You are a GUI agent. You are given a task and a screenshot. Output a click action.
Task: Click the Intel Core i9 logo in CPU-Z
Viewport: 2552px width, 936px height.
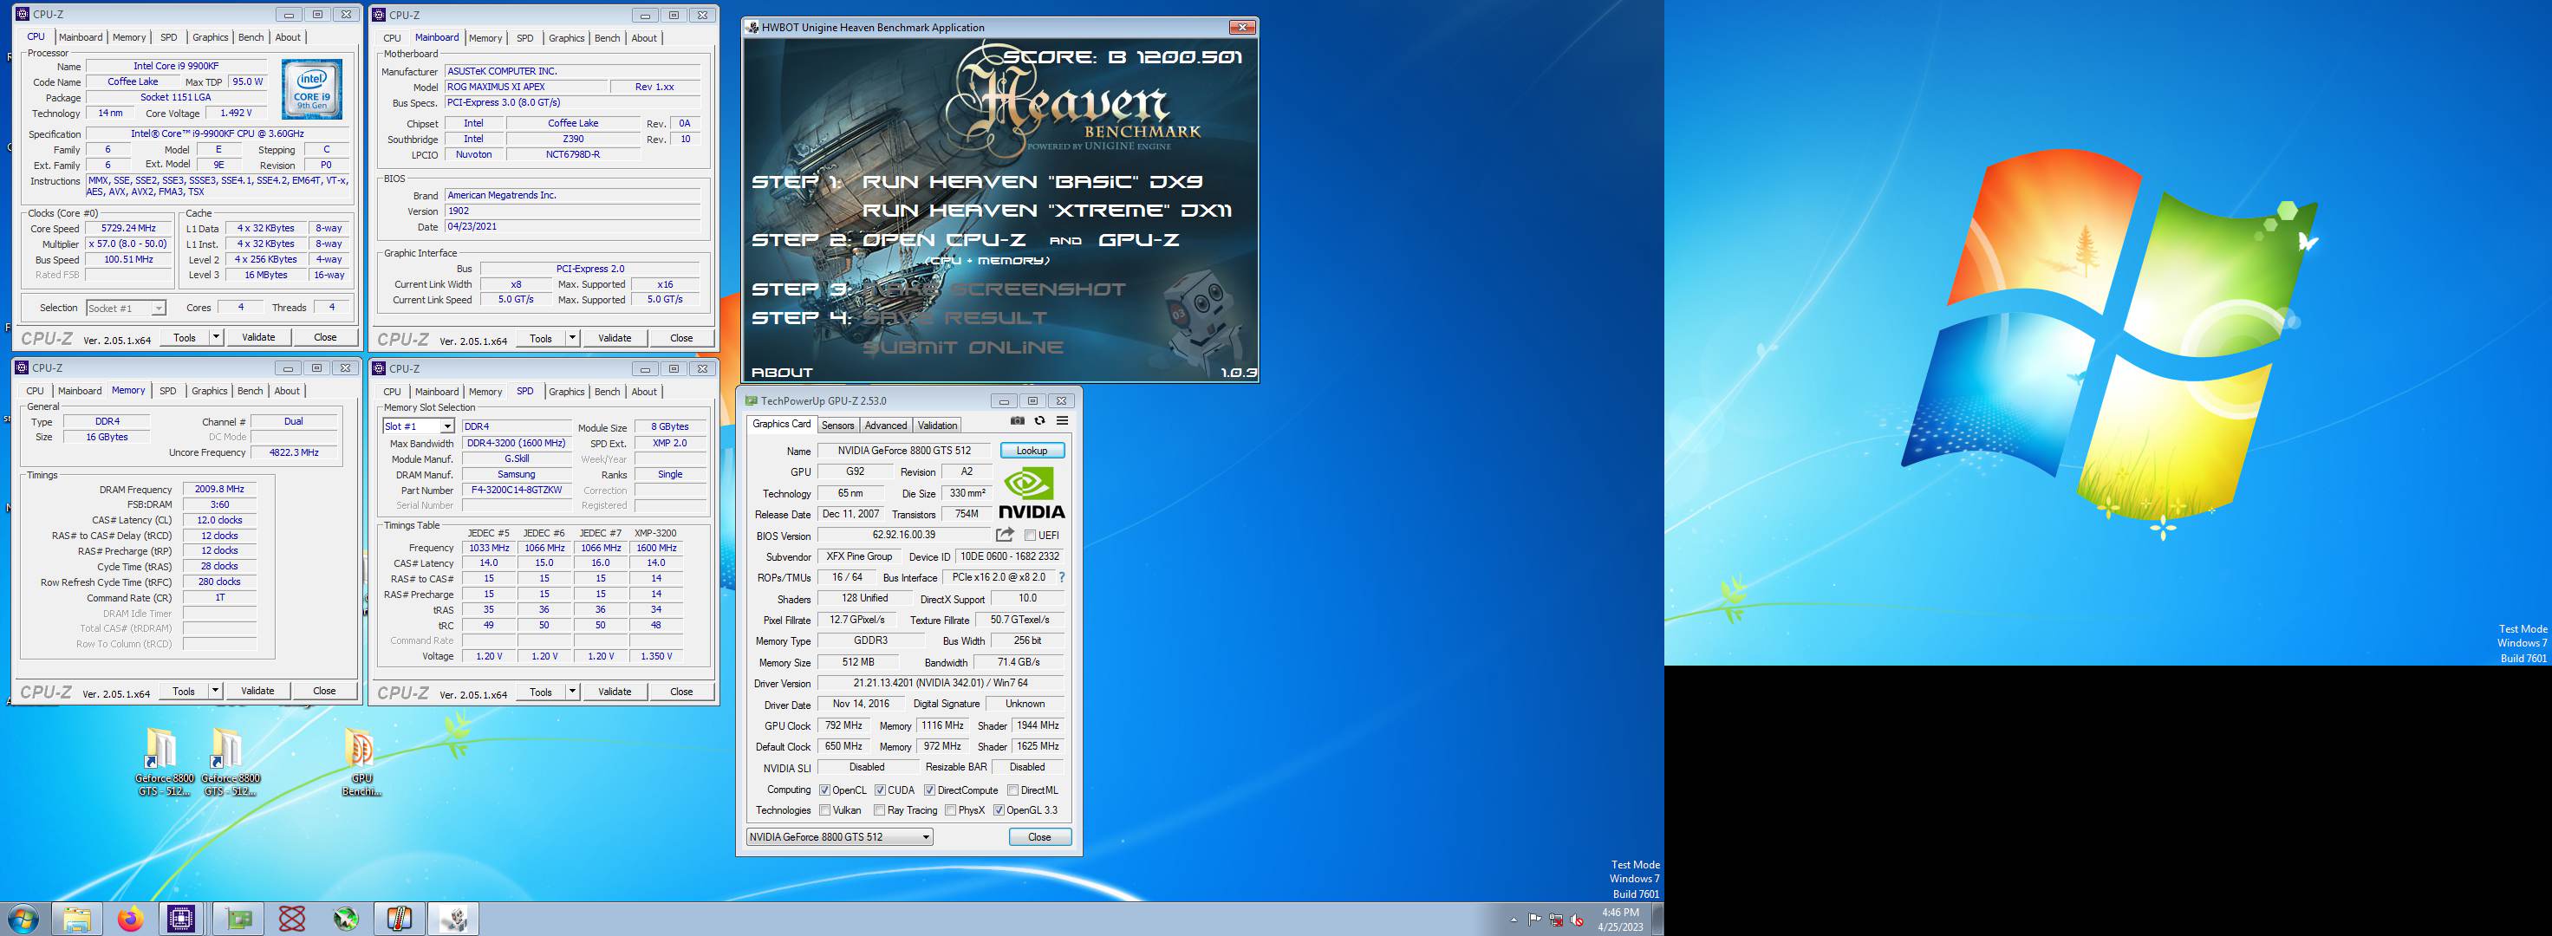(x=312, y=90)
